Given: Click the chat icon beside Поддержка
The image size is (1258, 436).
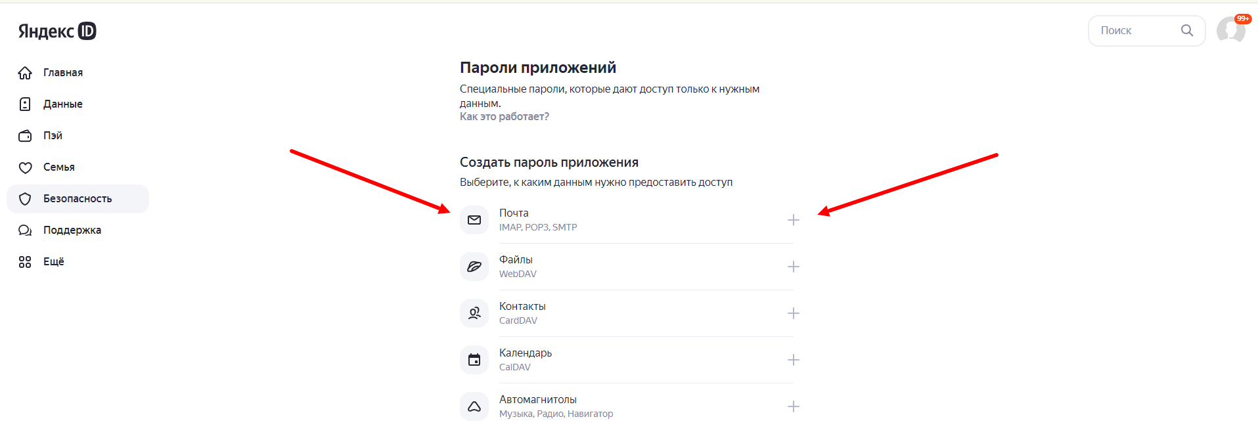Looking at the screenshot, I should pos(25,230).
